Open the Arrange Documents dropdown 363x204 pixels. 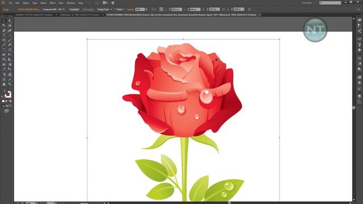pos(105,3)
